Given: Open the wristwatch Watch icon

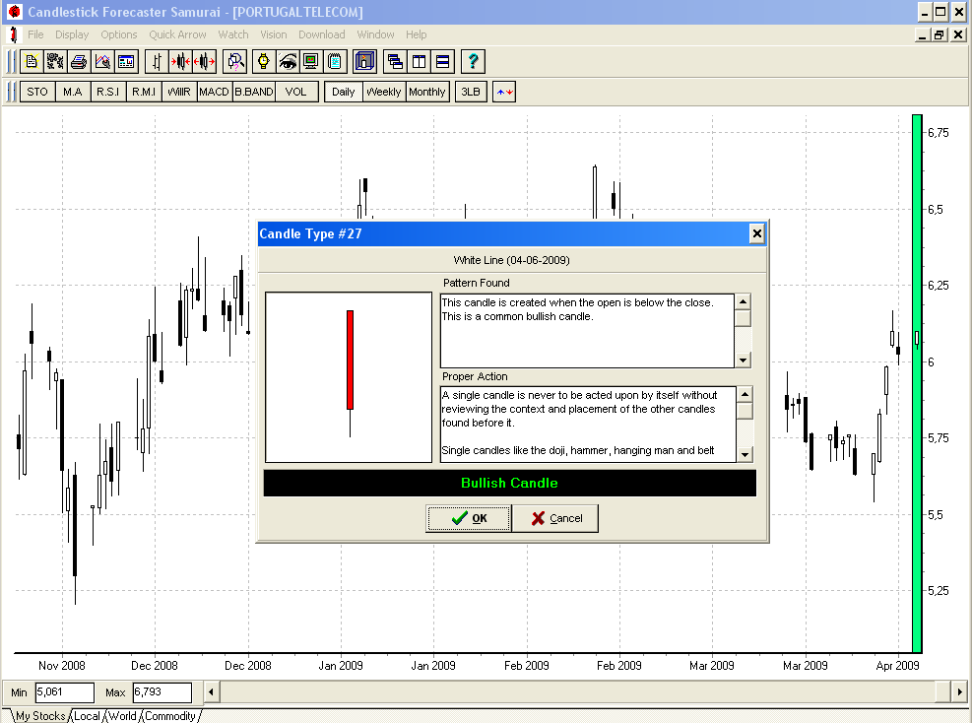Looking at the screenshot, I should click(264, 61).
